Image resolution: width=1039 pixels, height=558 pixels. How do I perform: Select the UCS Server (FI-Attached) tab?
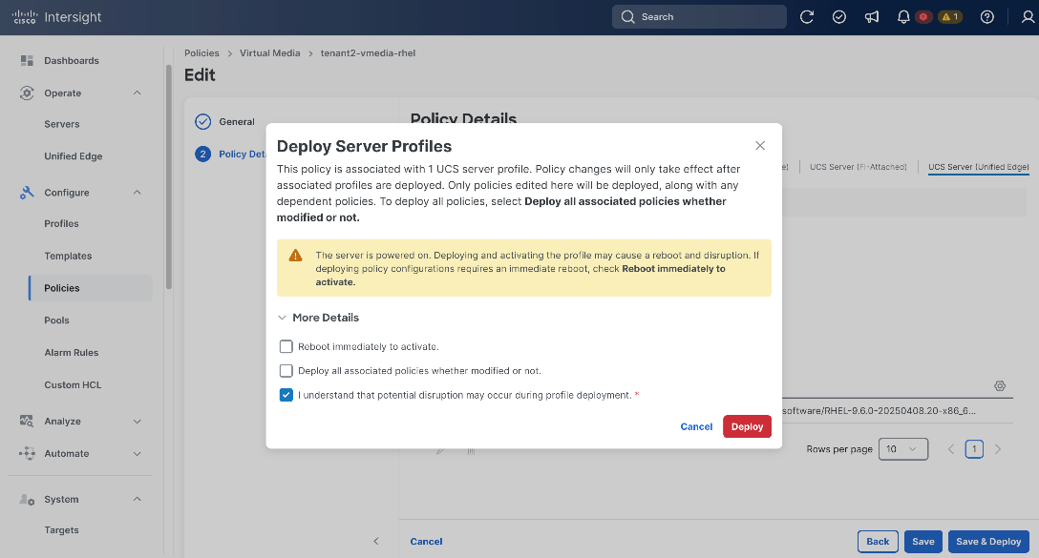pyautogui.click(x=859, y=167)
